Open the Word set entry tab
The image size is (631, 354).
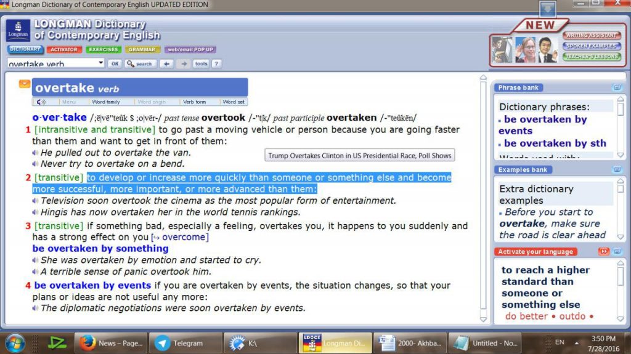pyautogui.click(x=234, y=102)
